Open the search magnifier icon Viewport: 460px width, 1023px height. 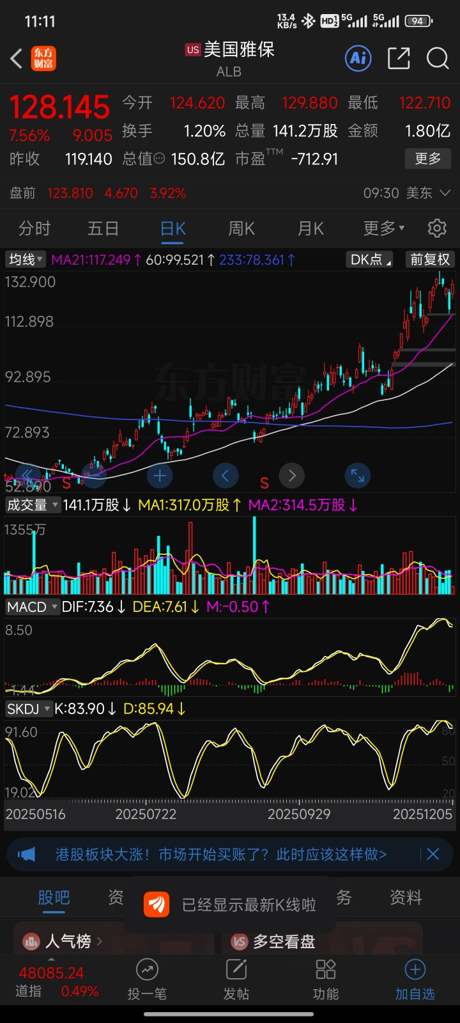(438, 59)
